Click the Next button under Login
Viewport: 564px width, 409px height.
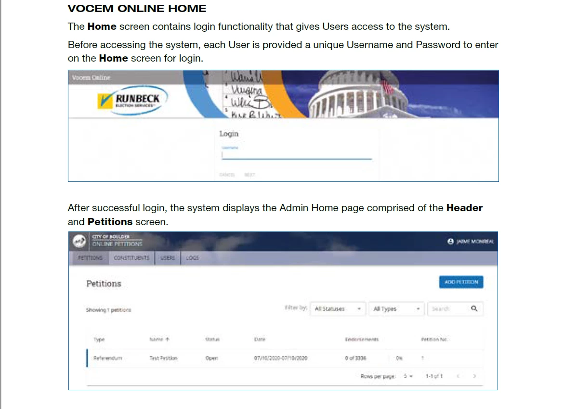(x=249, y=175)
